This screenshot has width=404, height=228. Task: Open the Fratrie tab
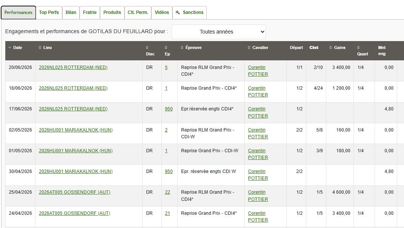[x=90, y=12]
